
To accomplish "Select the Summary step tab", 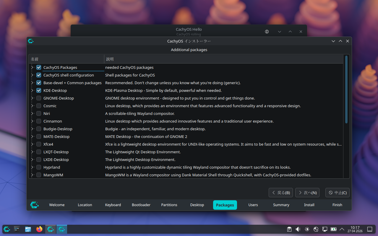I will click(x=281, y=205).
